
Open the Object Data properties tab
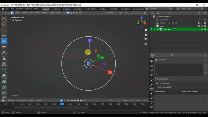point(151,102)
